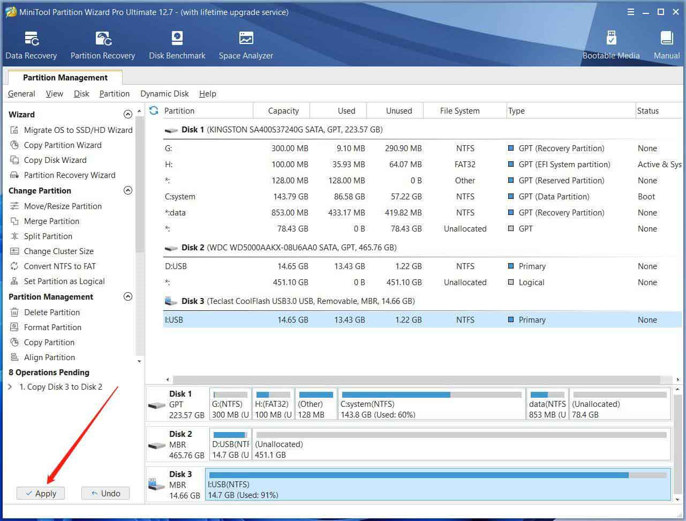Open the Partition Recovery Wizard in the sidebar
Viewport: 686px width, 521px height.
63,175
